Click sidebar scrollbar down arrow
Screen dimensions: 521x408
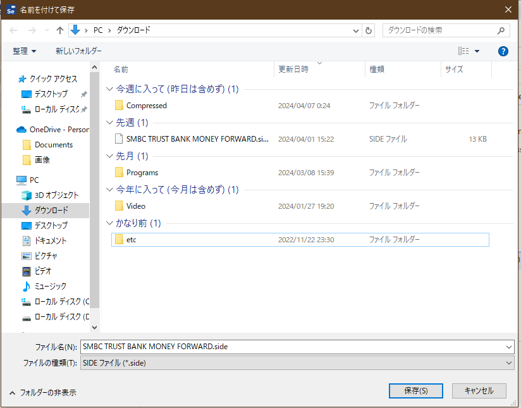[x=94, y=328]
